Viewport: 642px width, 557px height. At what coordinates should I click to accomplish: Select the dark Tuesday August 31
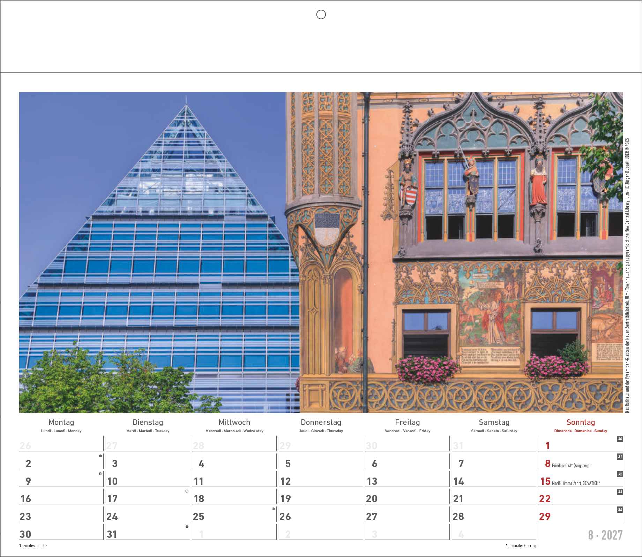tap(112, 534)
